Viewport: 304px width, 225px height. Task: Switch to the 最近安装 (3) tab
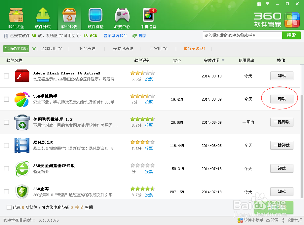click(x=194, y=49)
